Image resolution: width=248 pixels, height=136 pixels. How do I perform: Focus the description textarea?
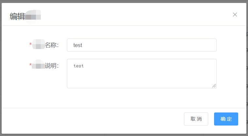142,74
